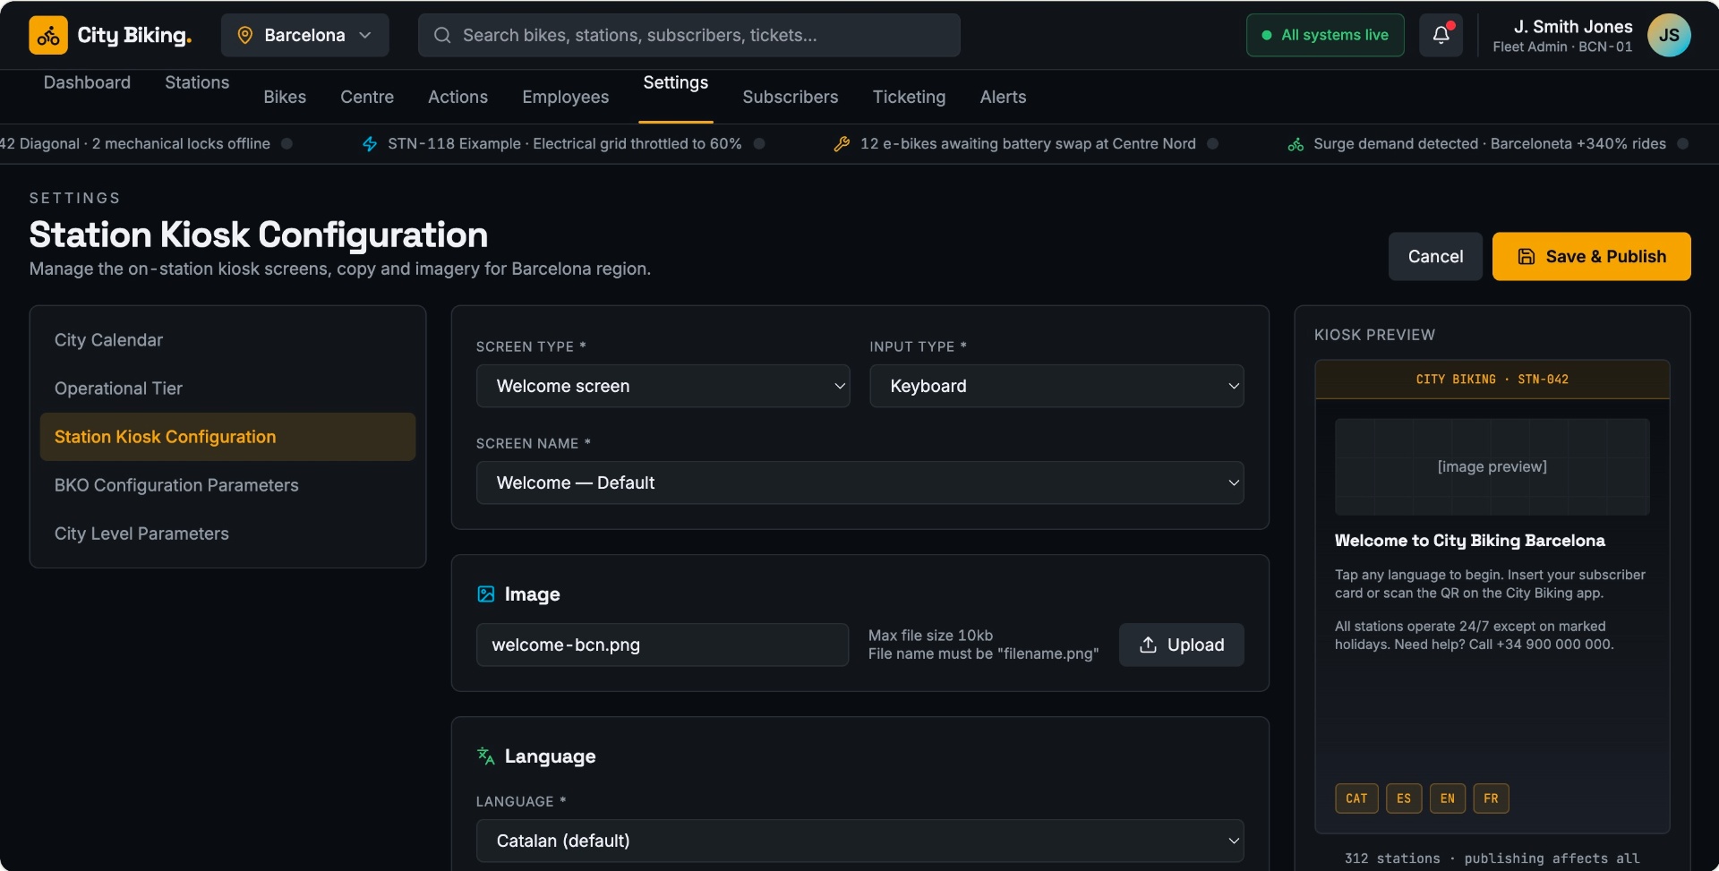Click the lightning bolt icon for STN-118 alert
1719x871 pixels.
pos(370,144)
